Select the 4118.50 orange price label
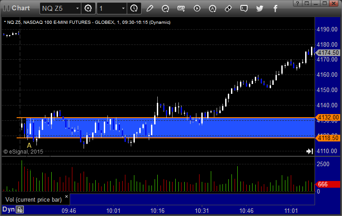 [328, 138]
